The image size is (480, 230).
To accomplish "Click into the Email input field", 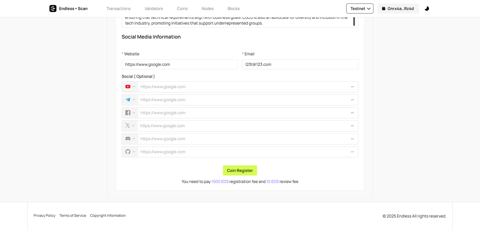I will 300,64.
